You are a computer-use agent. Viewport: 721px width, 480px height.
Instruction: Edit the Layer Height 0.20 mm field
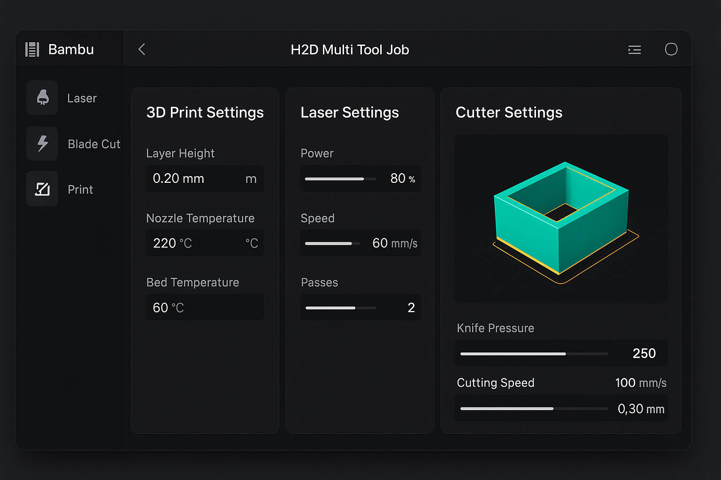coord(205,179)
